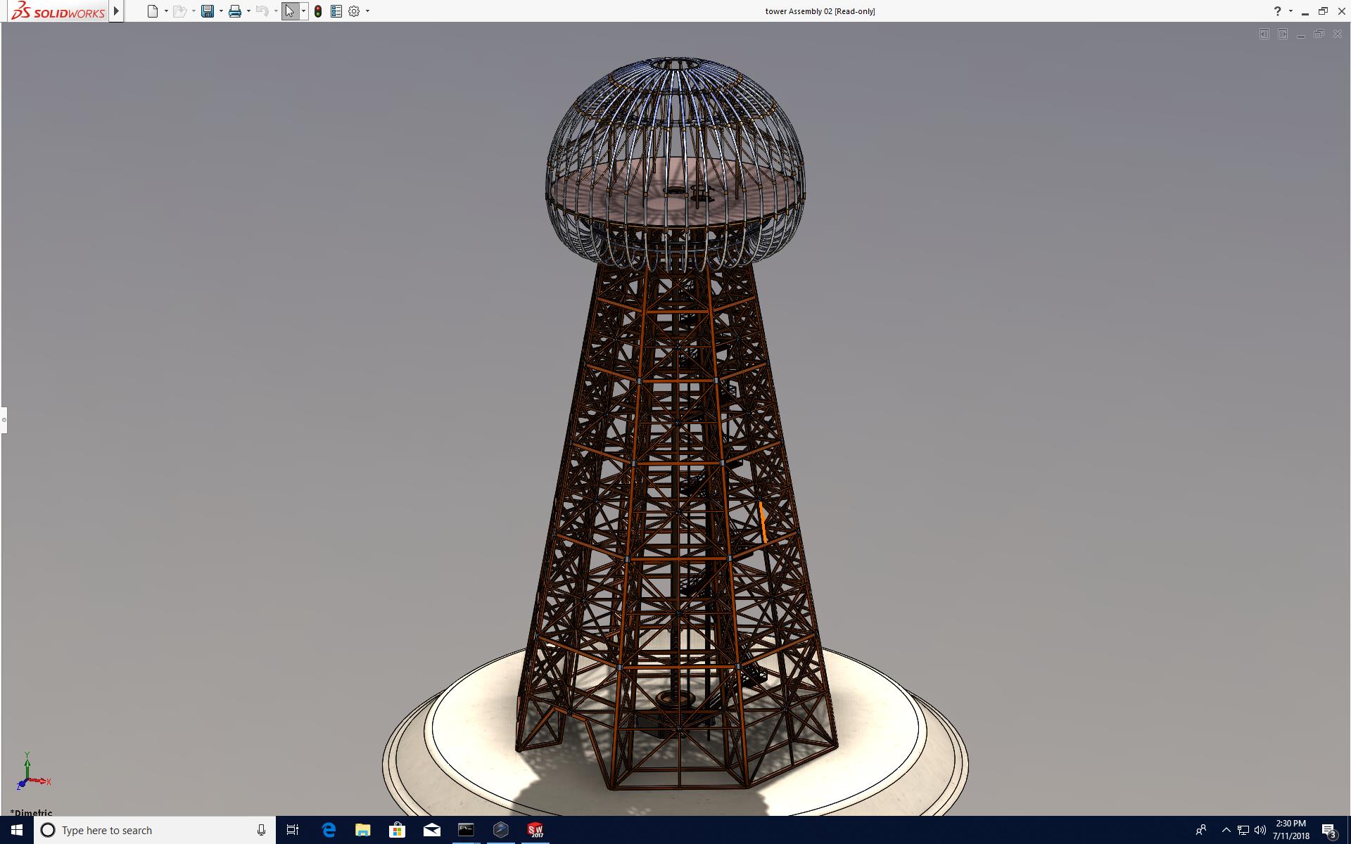The height and width of the screenshot is (844, 1351).
Task: Click the Rebuild traffic light icon
Action: [318, 11]
